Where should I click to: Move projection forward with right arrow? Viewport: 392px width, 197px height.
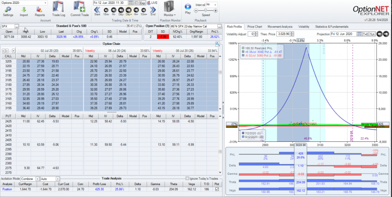(x=386, y=34)
